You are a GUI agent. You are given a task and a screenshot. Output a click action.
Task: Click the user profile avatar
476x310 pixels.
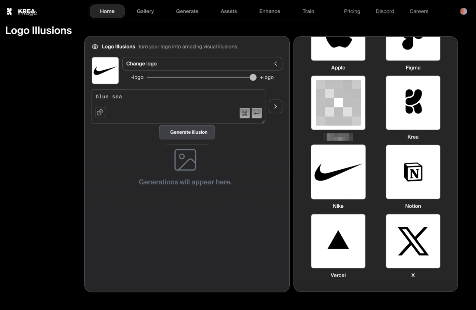pyautogui.click(x=463, y=11)
